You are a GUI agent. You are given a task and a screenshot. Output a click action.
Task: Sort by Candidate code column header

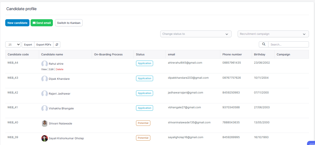18,55
